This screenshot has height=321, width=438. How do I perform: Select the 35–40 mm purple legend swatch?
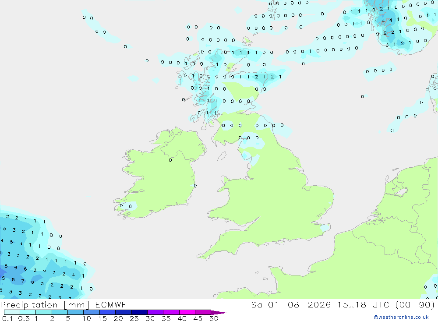(171, 312)
